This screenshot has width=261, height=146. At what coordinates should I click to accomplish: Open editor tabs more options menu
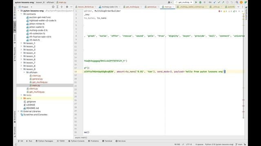243,7
